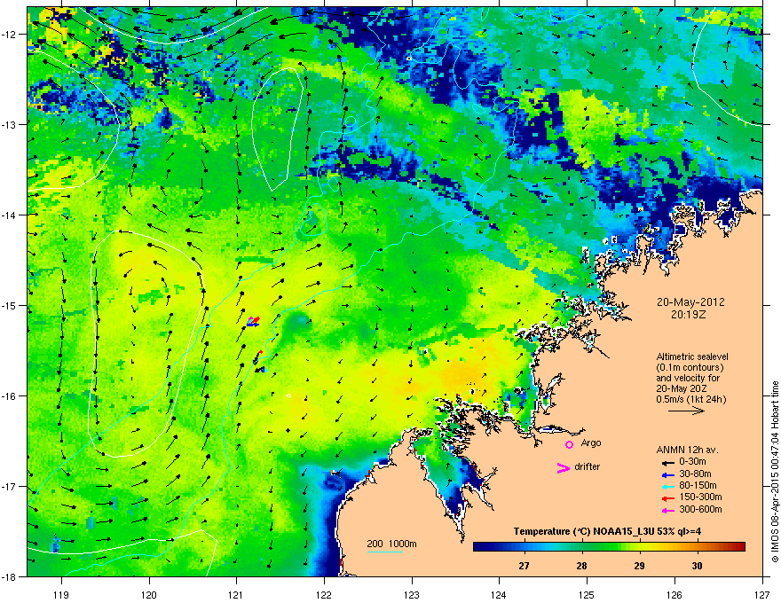The width and height of the screenshot is (781, 603).
Task: Click the longitude axis label '120'
Action: (x=149, y=594)
